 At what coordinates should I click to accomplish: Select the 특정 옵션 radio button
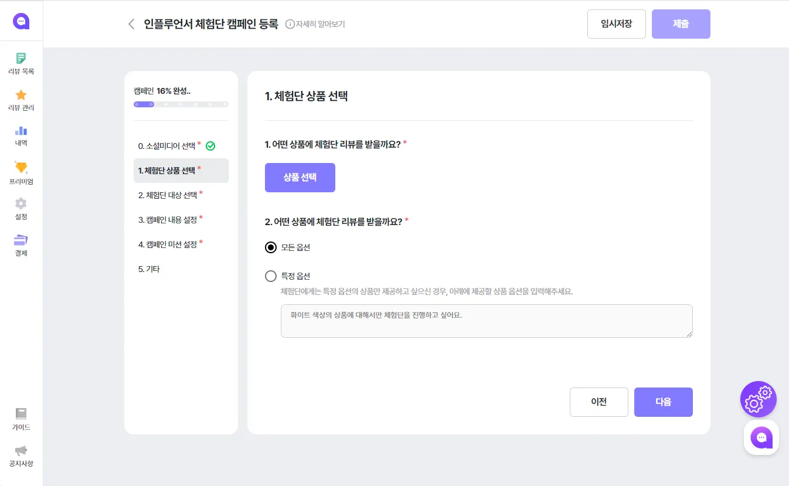pos(271,276)
